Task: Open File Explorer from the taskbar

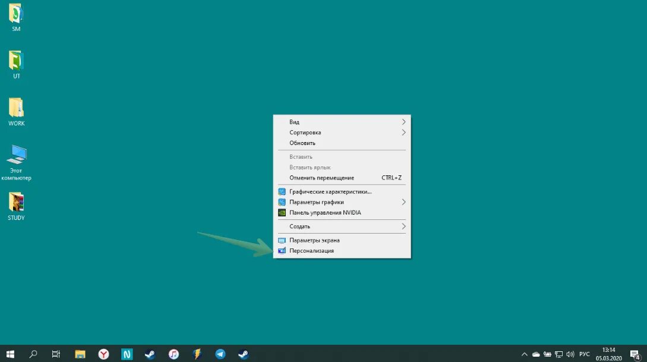Action: tap(80, 354)
